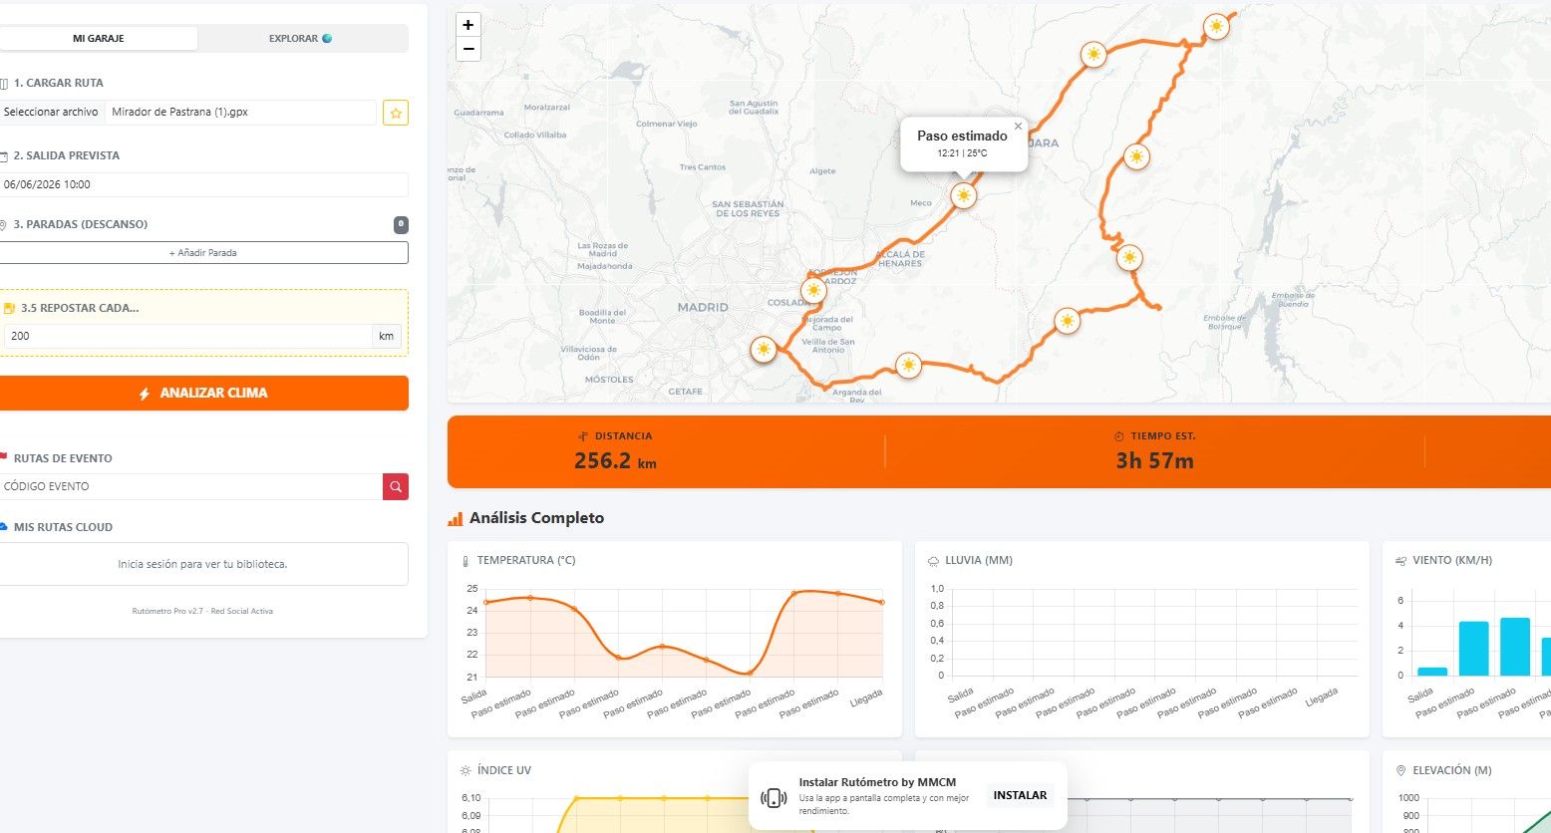Zoom in the map with the plus button
Viewport: 1551px width, 833px height.
(467, 25)
